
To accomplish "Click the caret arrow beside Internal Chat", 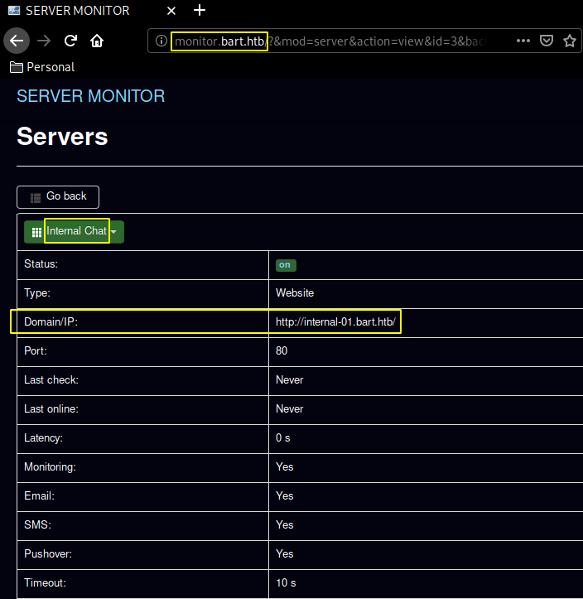I will [113, 232].
